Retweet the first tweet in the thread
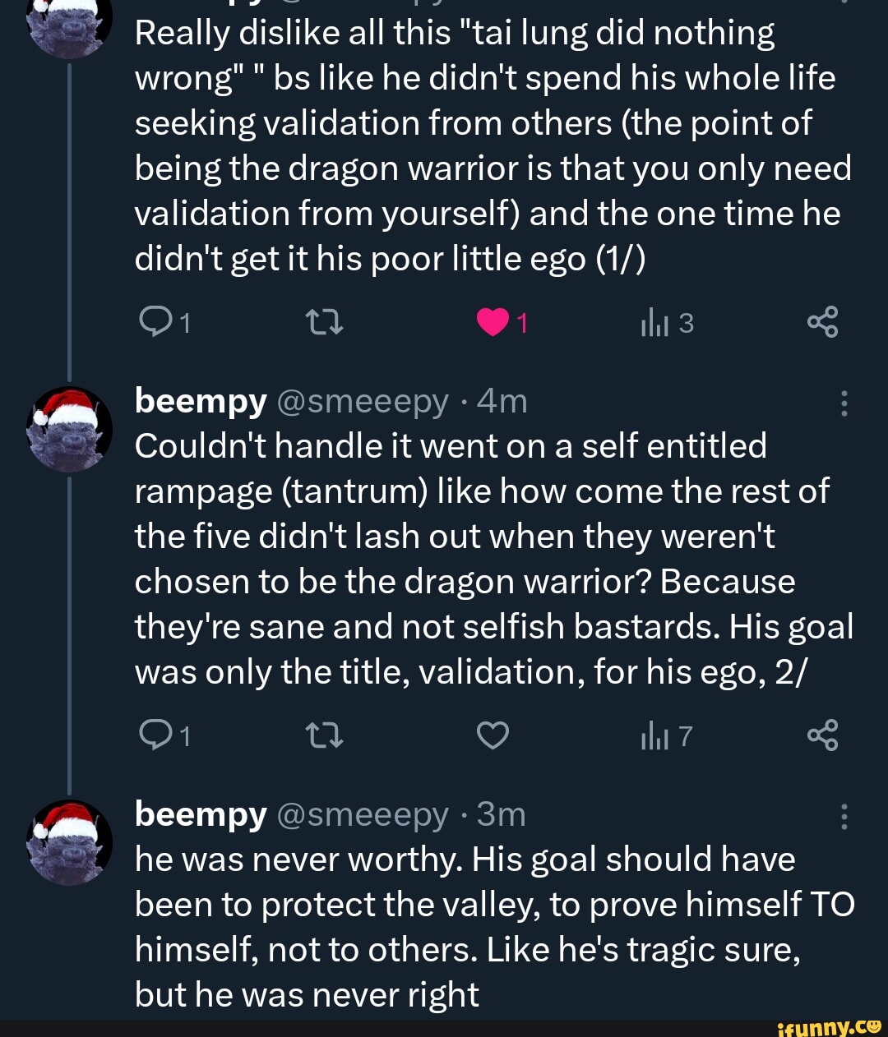Image resolution: width=888 pixels, height=1037 pixels. [x=324, y=324]
